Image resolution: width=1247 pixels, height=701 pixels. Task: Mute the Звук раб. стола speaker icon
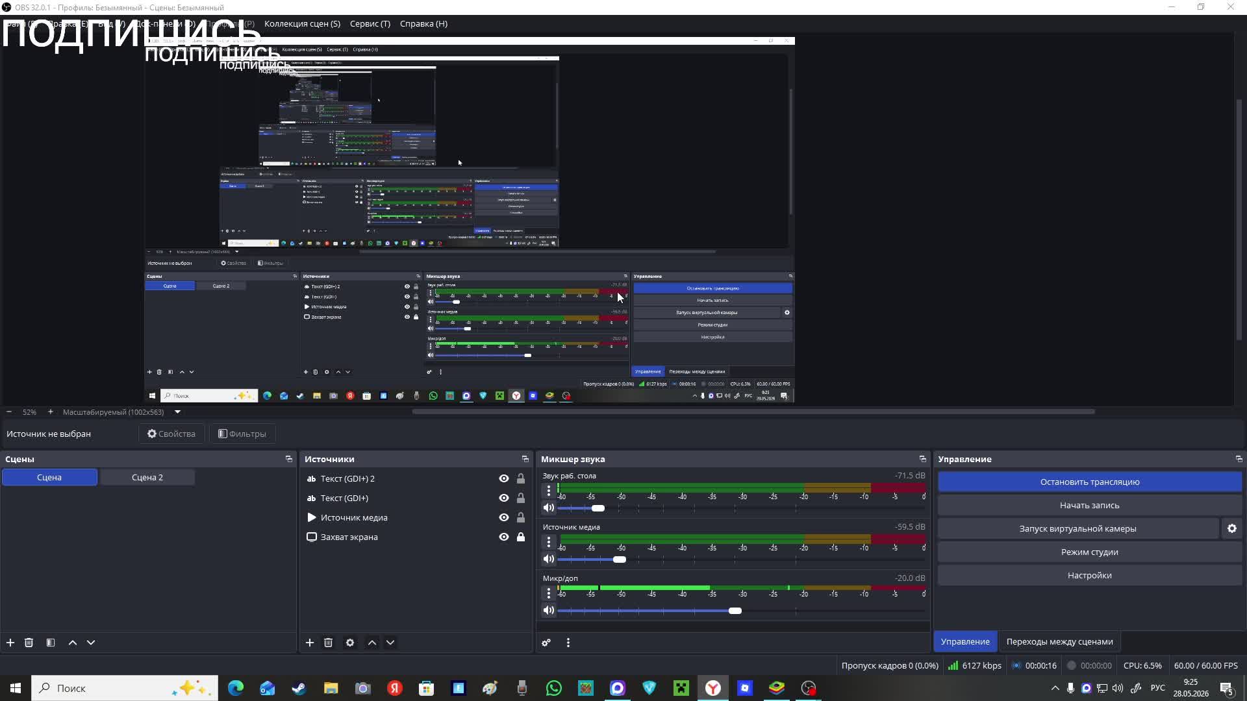tap(549, 508)
